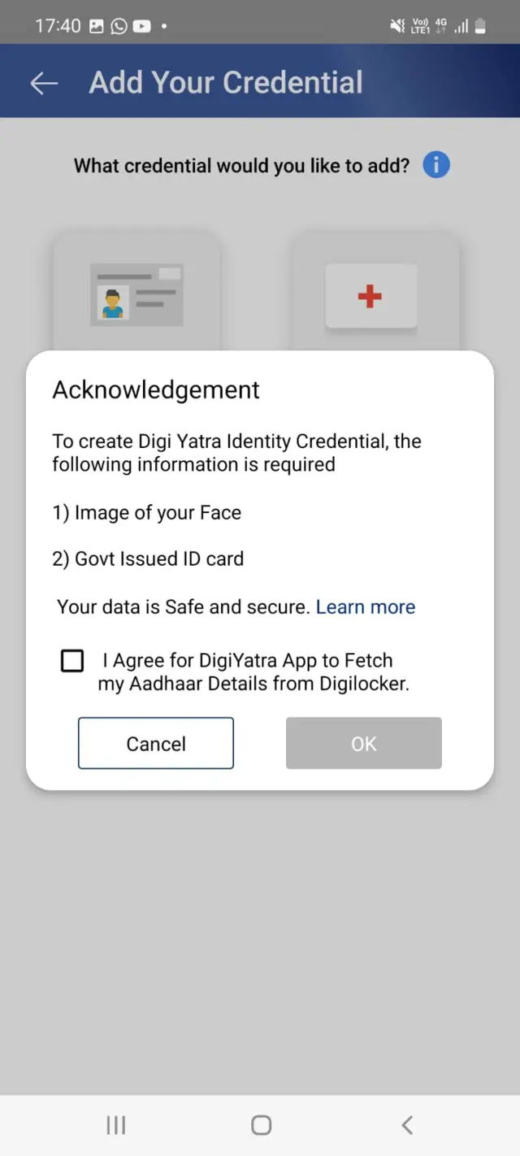The height and width of the screenshot is (1156, 520).
Task: Enable the Aadhaar Digilocker consent checkbox
Action: point(72,660)
